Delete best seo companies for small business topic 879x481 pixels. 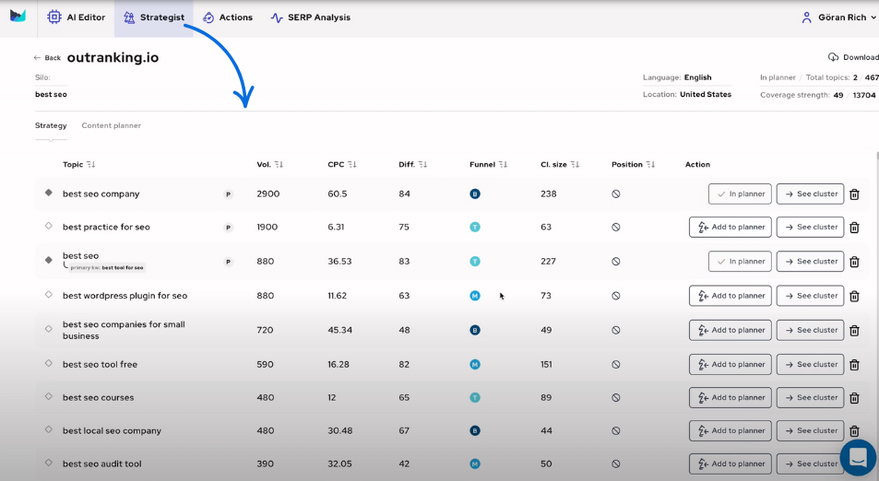854,331
